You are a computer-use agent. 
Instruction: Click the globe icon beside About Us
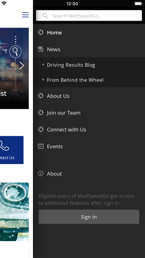coord(41,96)
